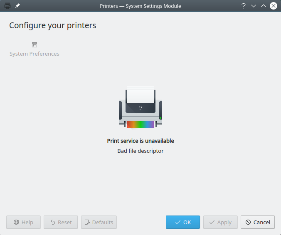The image size is (281, 235).
Task: Maximize window with up chevron
Action: (264, 6)
